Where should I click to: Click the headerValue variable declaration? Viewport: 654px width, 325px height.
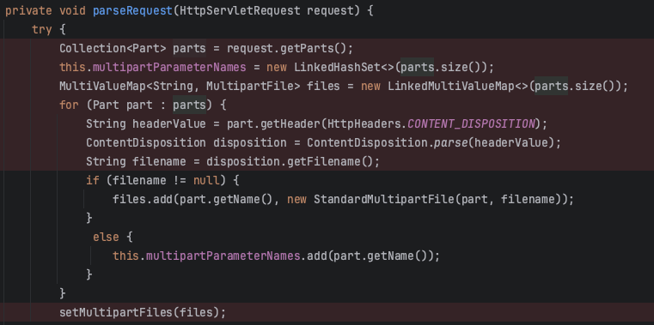tap(169, 123)
